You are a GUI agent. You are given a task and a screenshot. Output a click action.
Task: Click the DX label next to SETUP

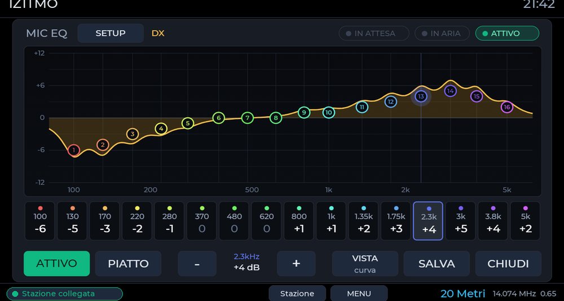[x=158, y=33]
